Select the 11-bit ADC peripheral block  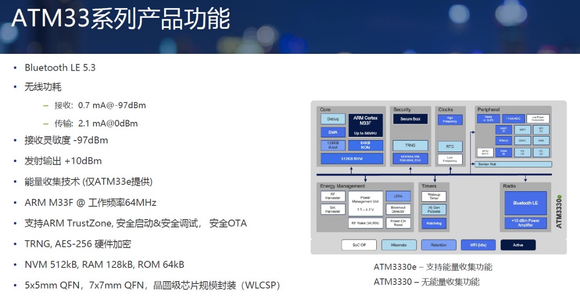pos(514,118)
